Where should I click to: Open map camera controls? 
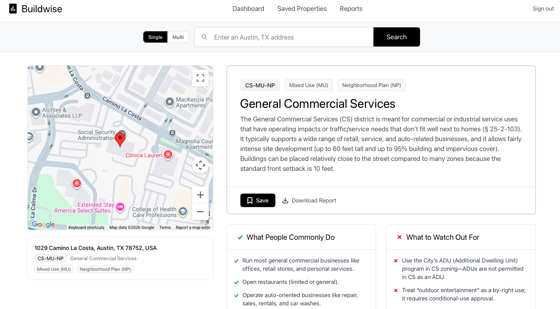coord(200,165)
